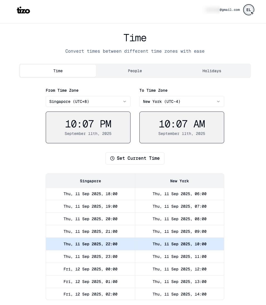The height and width of the screenshot is (305, 266).
Task: Click the tizo logo
Action: click(23, 10)
